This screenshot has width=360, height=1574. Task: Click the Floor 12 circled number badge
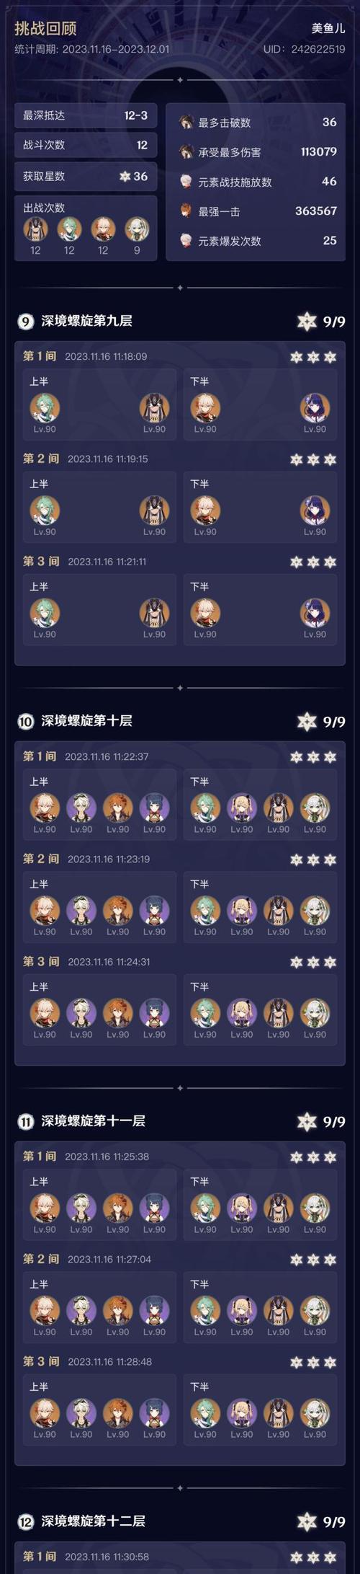[x=25, y=1522]
